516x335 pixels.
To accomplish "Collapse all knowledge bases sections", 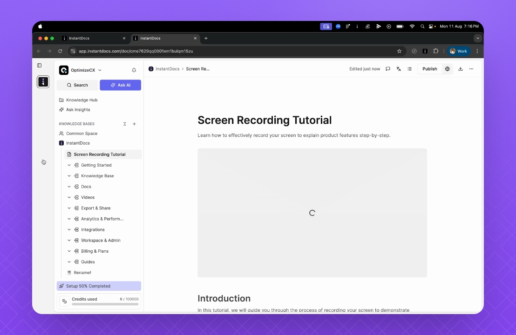I will 125,124.
